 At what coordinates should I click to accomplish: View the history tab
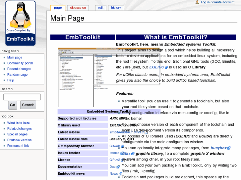[x=116, y=8]
